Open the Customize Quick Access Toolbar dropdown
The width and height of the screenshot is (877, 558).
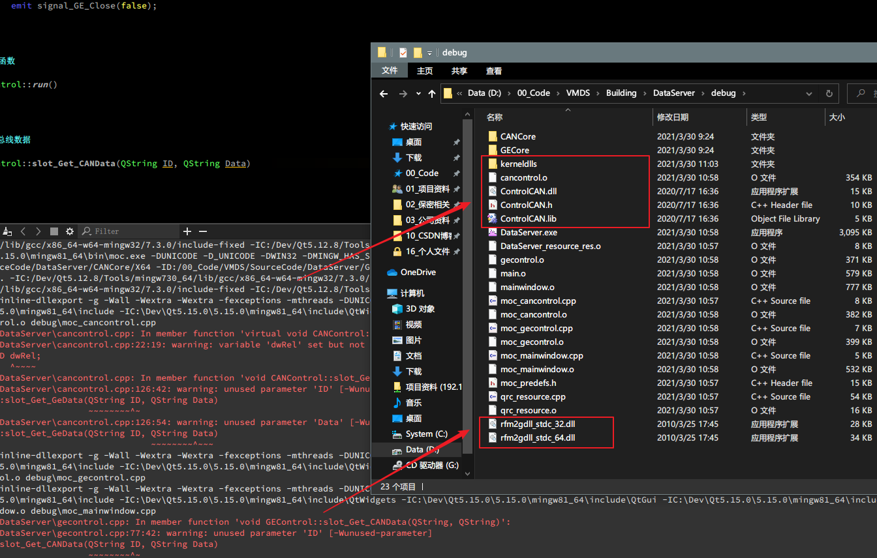coord(430,53)
